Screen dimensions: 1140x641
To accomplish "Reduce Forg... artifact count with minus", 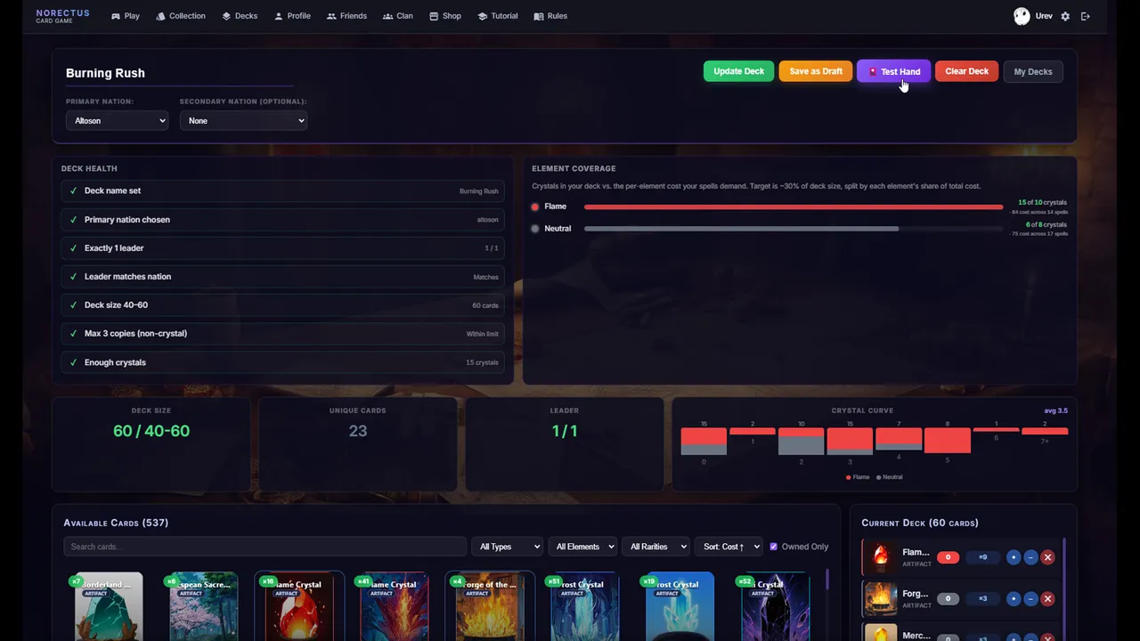I will coord(1030,598).
